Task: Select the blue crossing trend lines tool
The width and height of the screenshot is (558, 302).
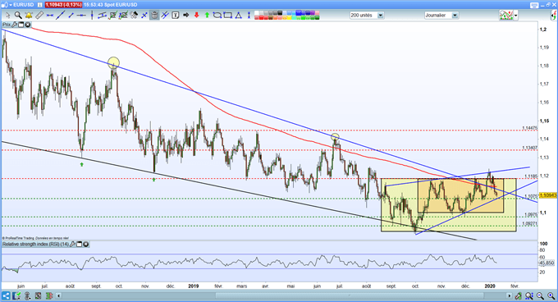Action: (x=164, y=16)
